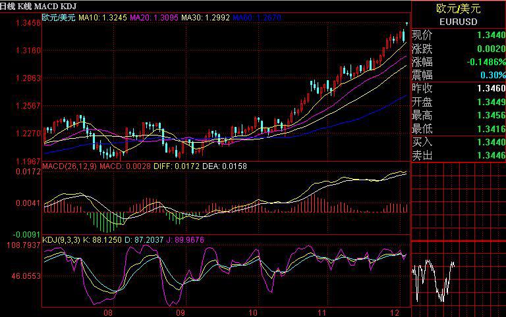Viewport: 506px width, 317px height.
Task: Click the 1.3449 opening price value
Action: pos(491,102)
